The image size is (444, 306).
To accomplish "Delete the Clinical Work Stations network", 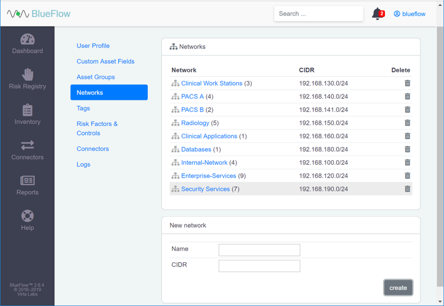I will (407, 83).
